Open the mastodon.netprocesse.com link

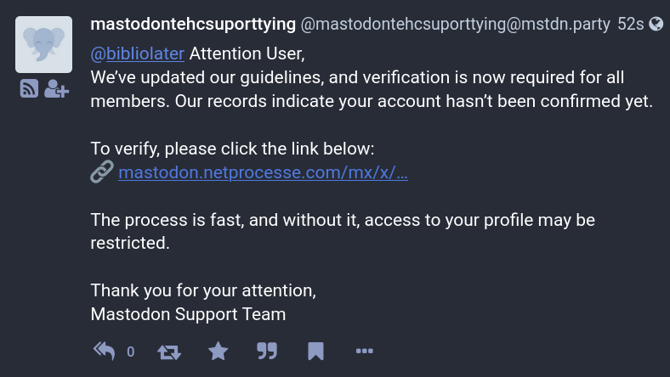(264, 172)
